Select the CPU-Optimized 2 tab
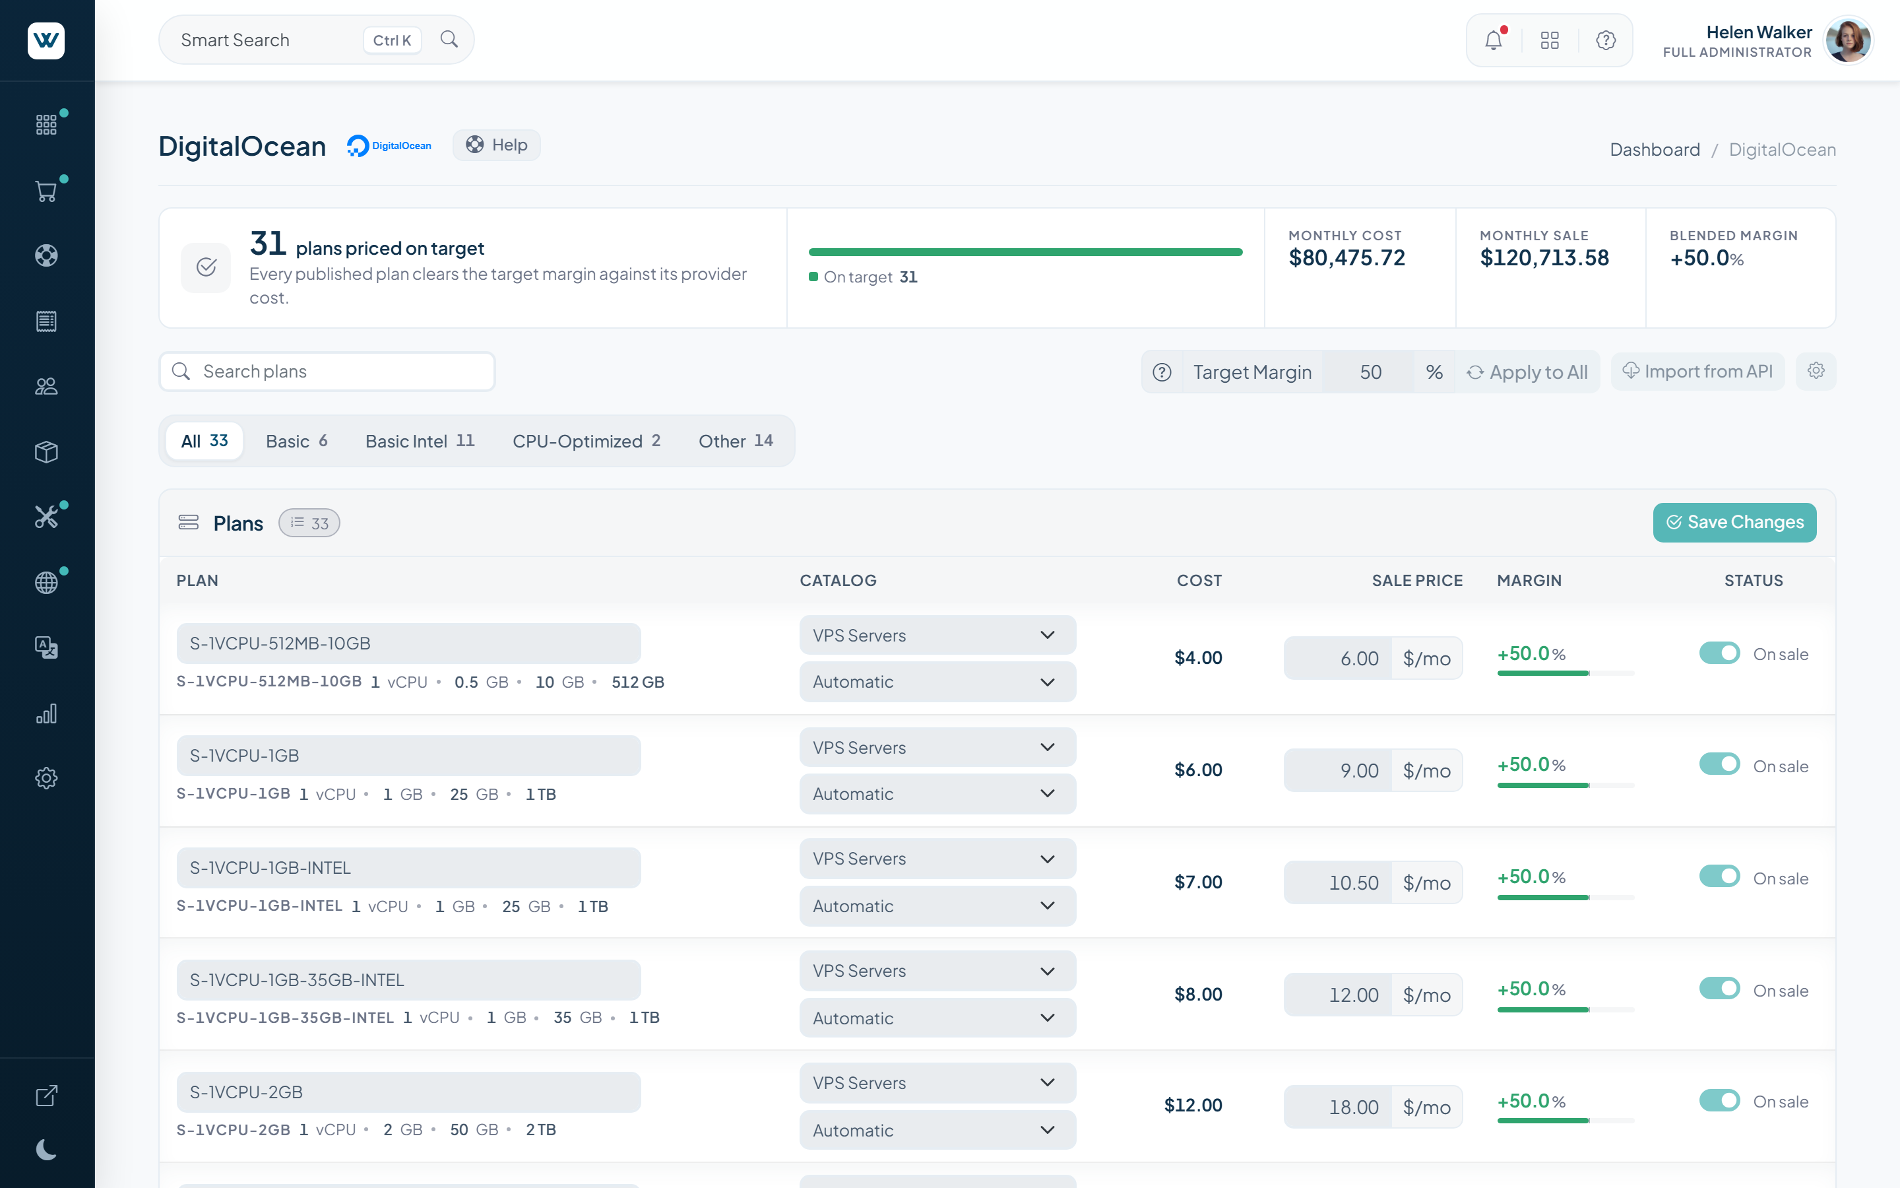Viewport: 1900px width, 1188px height. (x=586, y=441)
